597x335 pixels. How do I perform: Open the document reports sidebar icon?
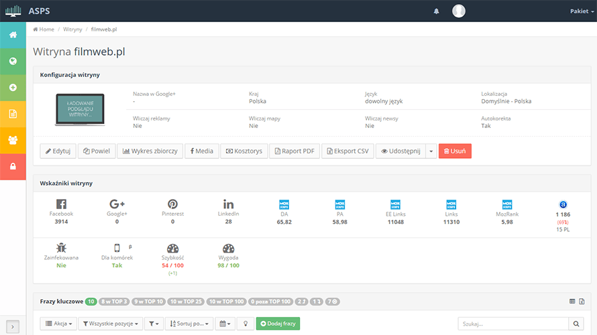(x=13, y=114)
